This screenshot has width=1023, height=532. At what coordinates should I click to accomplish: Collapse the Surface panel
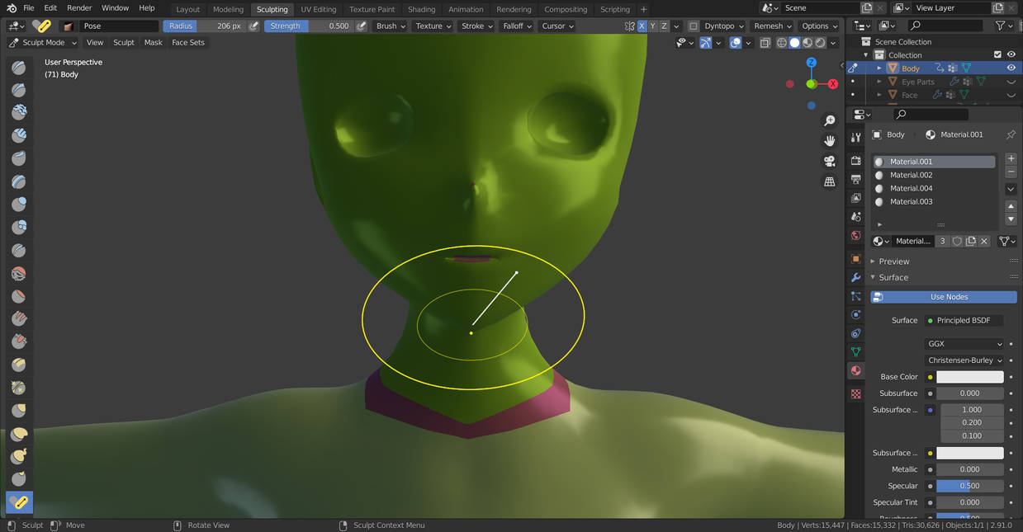[x=893, y=277]
